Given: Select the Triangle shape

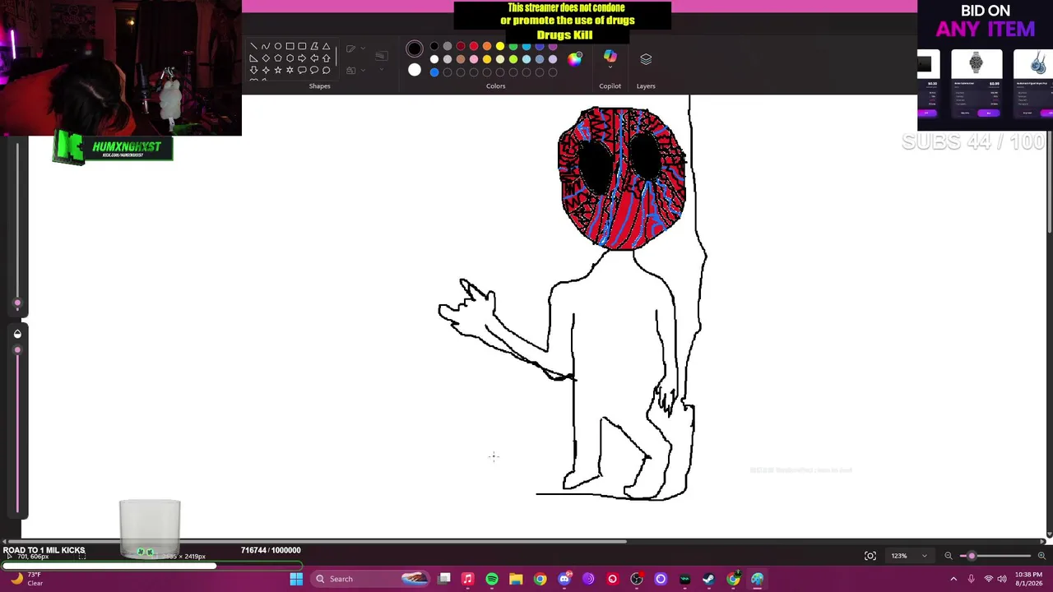Looking at the screenshot, I should (327, 46).
